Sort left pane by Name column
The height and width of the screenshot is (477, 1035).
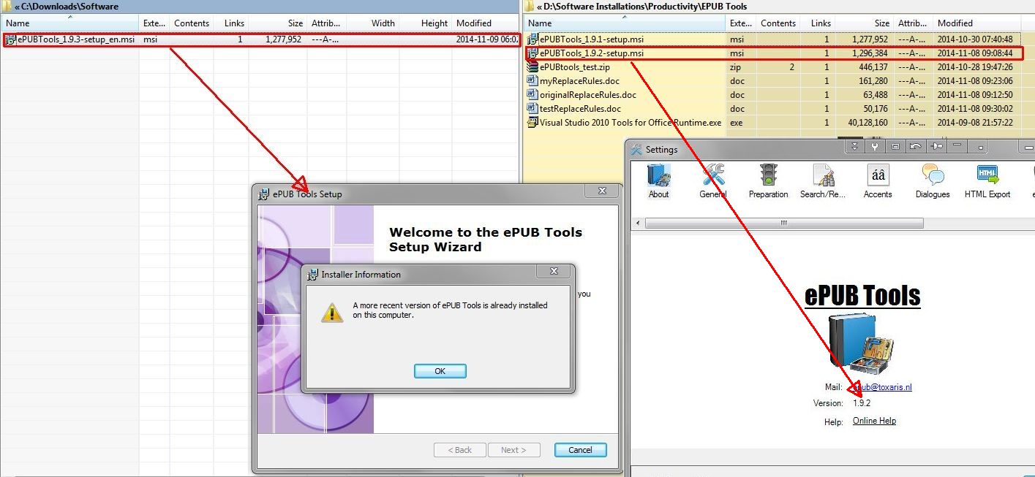click(70, 23)
